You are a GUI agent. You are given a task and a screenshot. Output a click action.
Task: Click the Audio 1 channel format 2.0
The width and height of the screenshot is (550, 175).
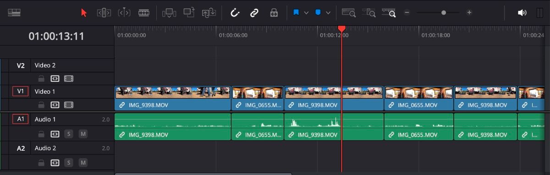[105, 120]
